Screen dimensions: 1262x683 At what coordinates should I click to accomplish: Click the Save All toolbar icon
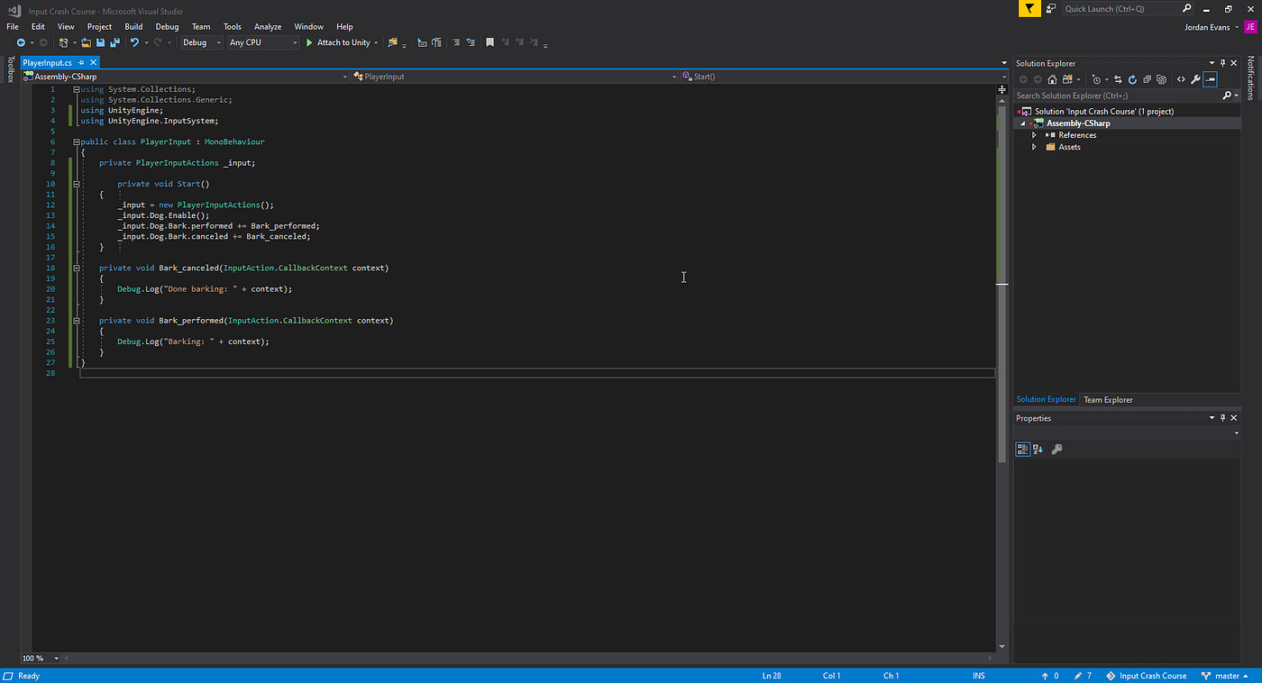click(114, 42)
